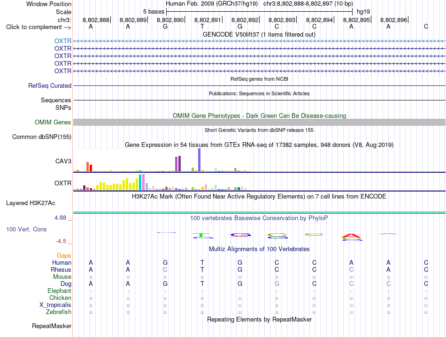This screenshot has width=446, height=337.
Task: Click 'Multiz Alignments of 100 Vertebrates' title
Action: pyautogui.click(x=259, y=249)
